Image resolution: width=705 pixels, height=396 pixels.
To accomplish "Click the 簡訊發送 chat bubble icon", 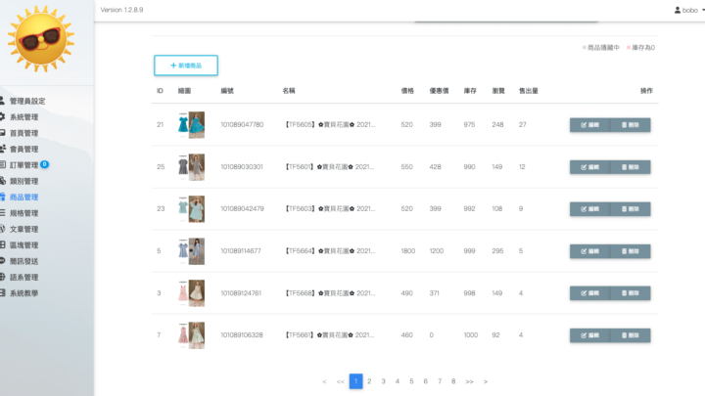I will click(4, 261).
